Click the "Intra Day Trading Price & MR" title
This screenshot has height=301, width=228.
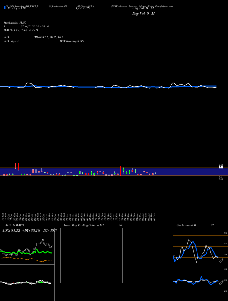click(84, 225)
